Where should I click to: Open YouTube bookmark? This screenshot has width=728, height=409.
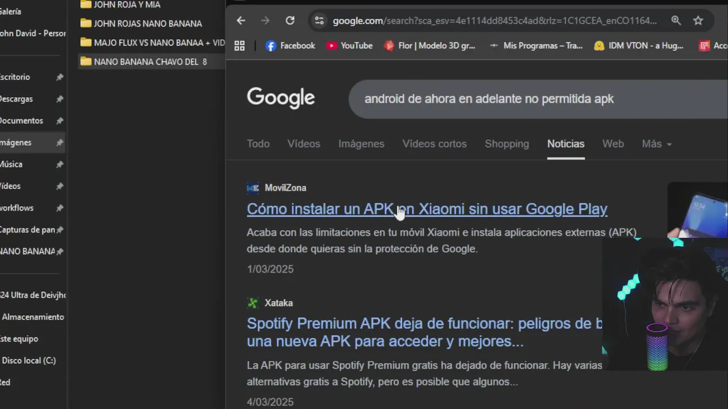(349, 46)
